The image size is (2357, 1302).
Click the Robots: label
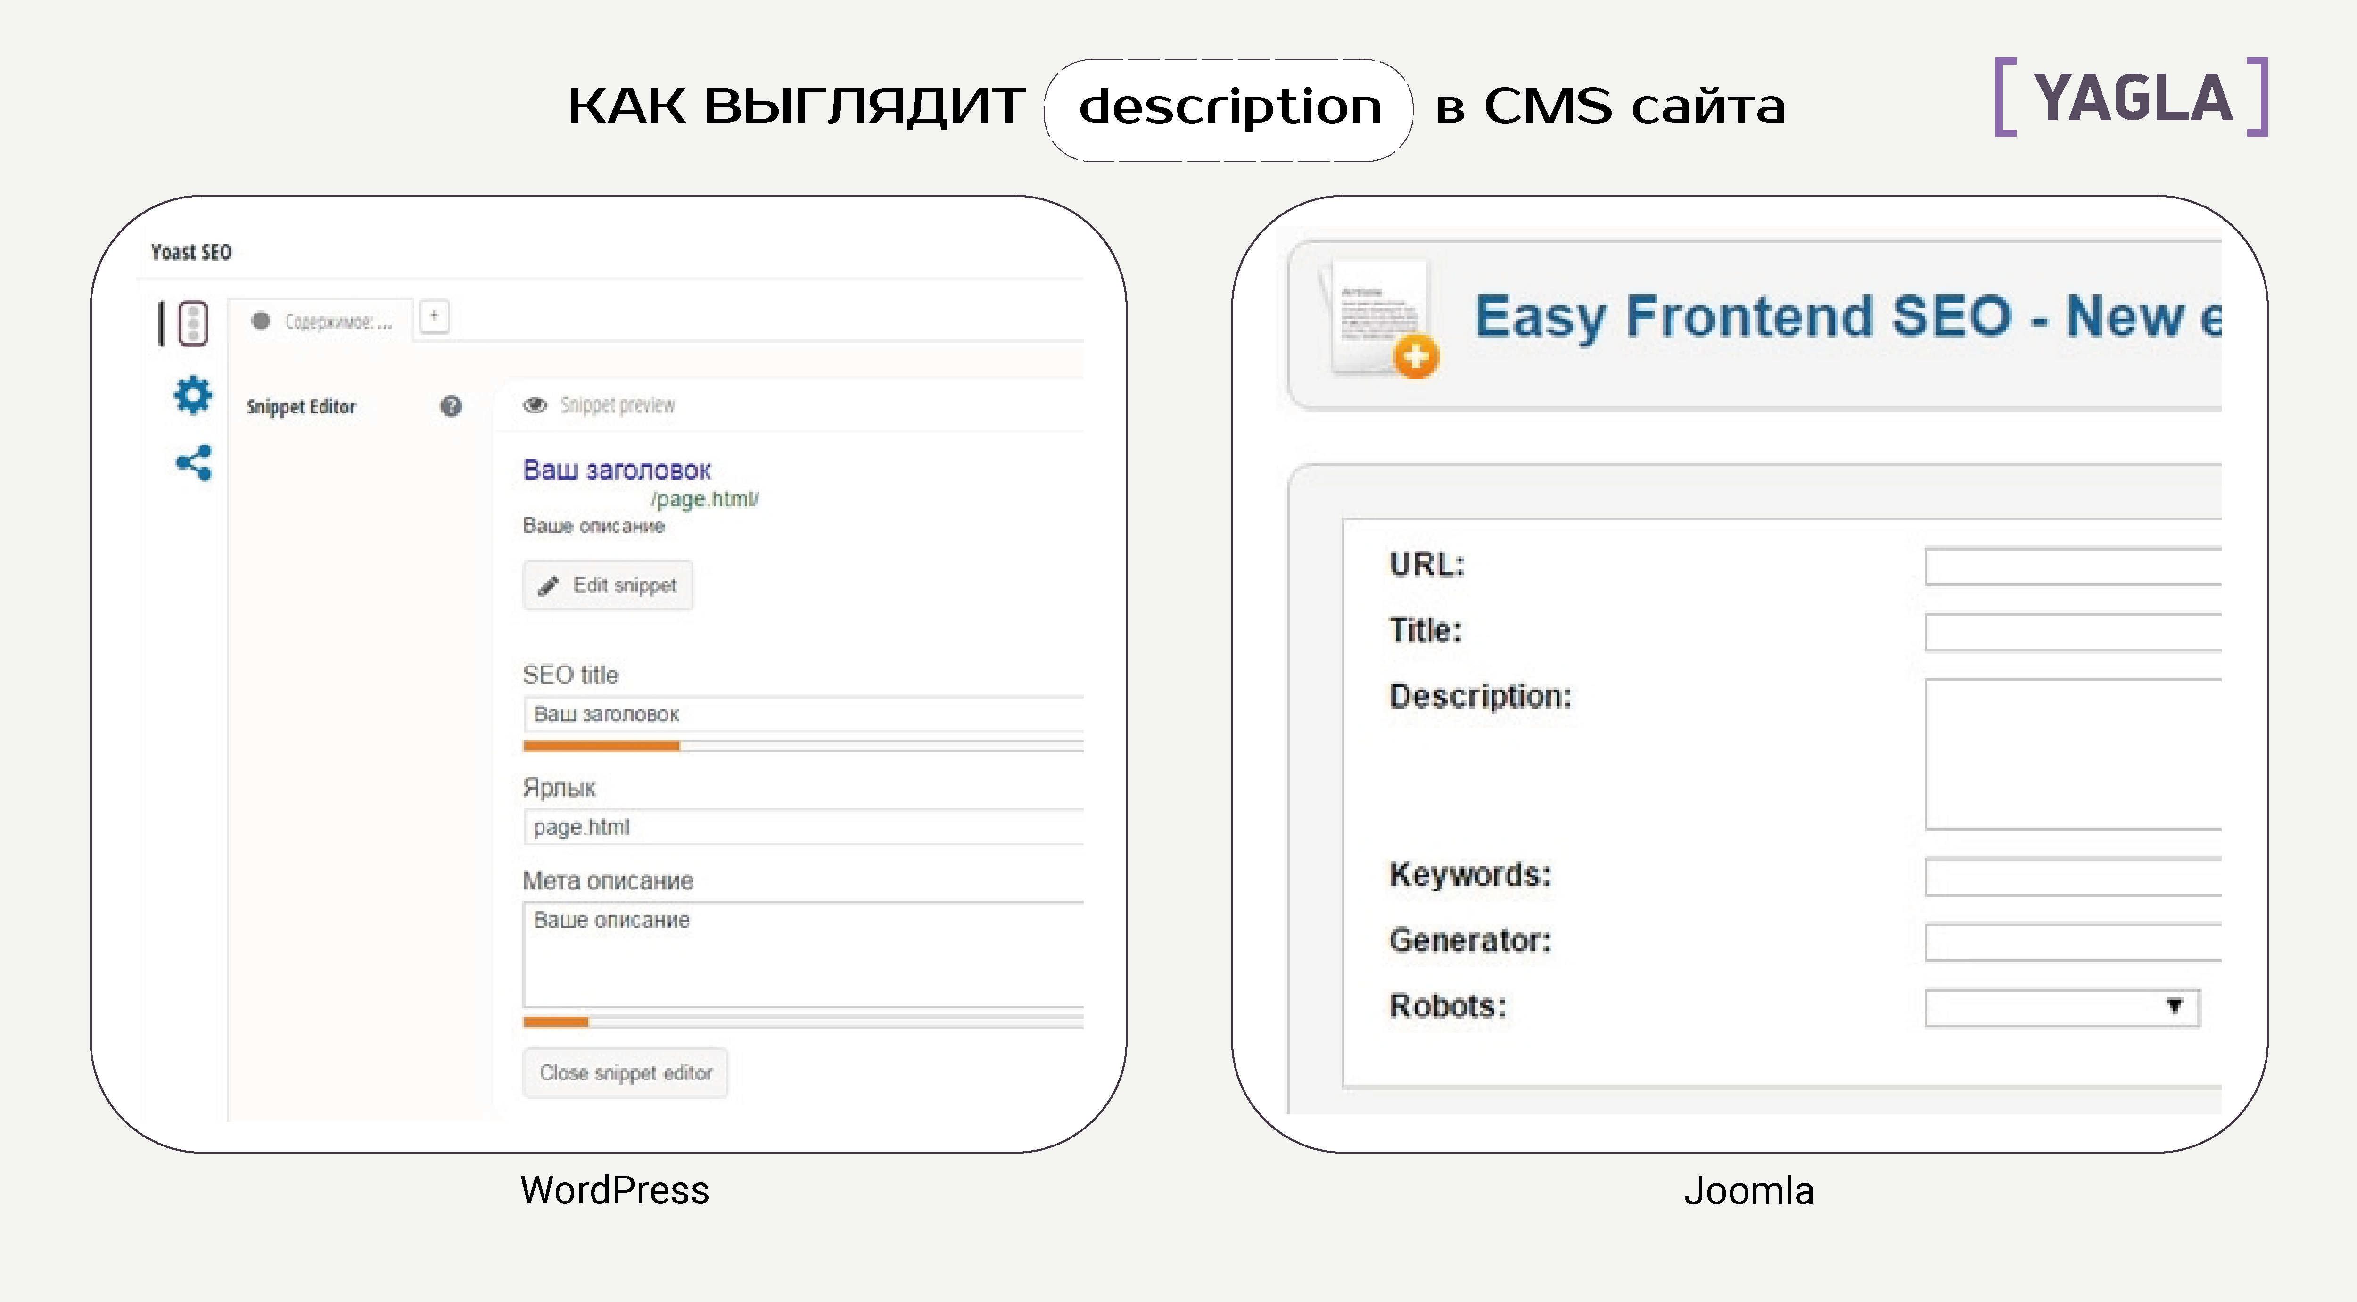1448,1006
